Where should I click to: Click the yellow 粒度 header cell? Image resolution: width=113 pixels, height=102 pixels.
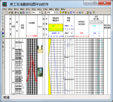click(x=56, y=27)
